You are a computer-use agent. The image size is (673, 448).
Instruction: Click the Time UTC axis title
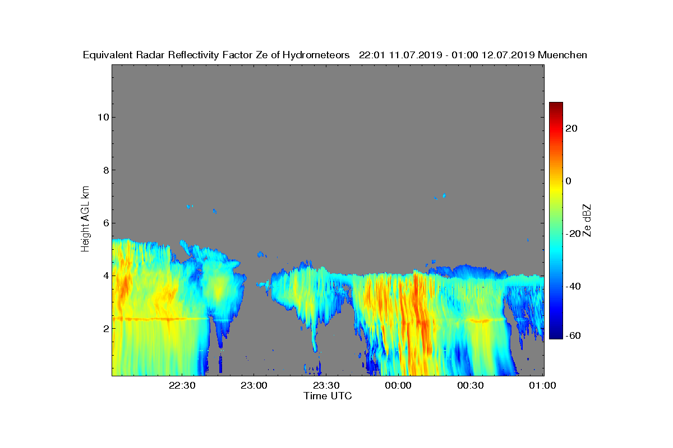click(x=328, y=396)
